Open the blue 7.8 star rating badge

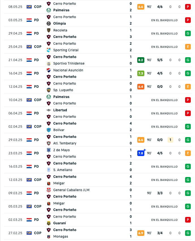141,153
